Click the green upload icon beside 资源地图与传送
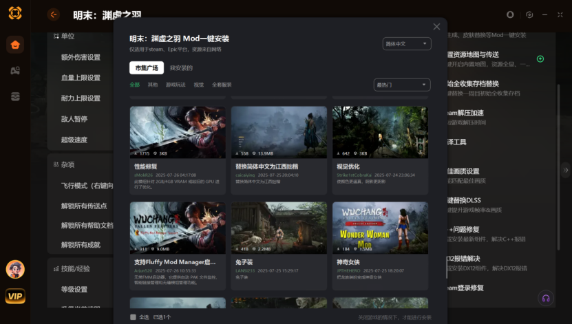Screen dimensions: 572x324 pyautogui.click(x=540, y=58)
